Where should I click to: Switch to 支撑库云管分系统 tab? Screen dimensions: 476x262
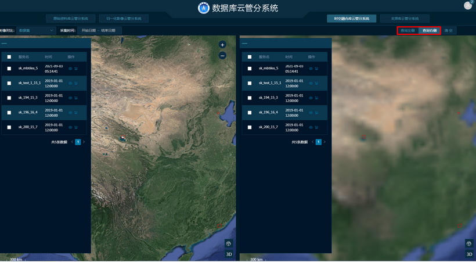pos(405,19)
